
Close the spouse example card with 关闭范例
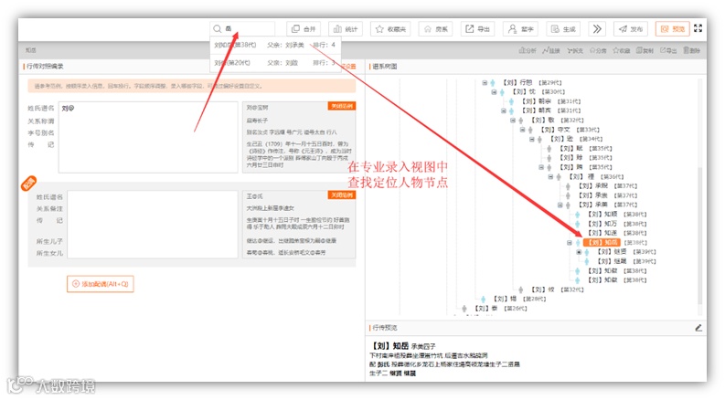pos(341,195)
